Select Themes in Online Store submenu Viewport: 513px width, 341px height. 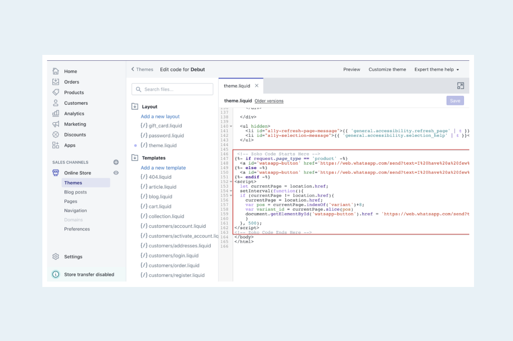coord(86,183)
